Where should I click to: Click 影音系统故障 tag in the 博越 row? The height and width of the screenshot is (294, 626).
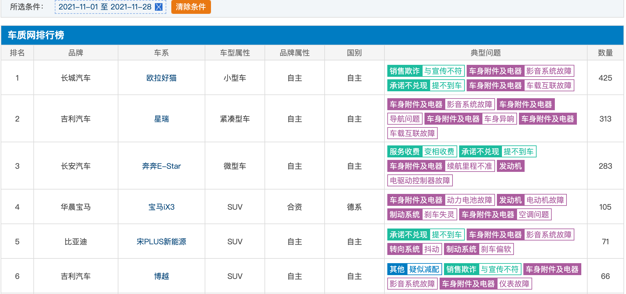pyautogui.click(x=413, y=284)
